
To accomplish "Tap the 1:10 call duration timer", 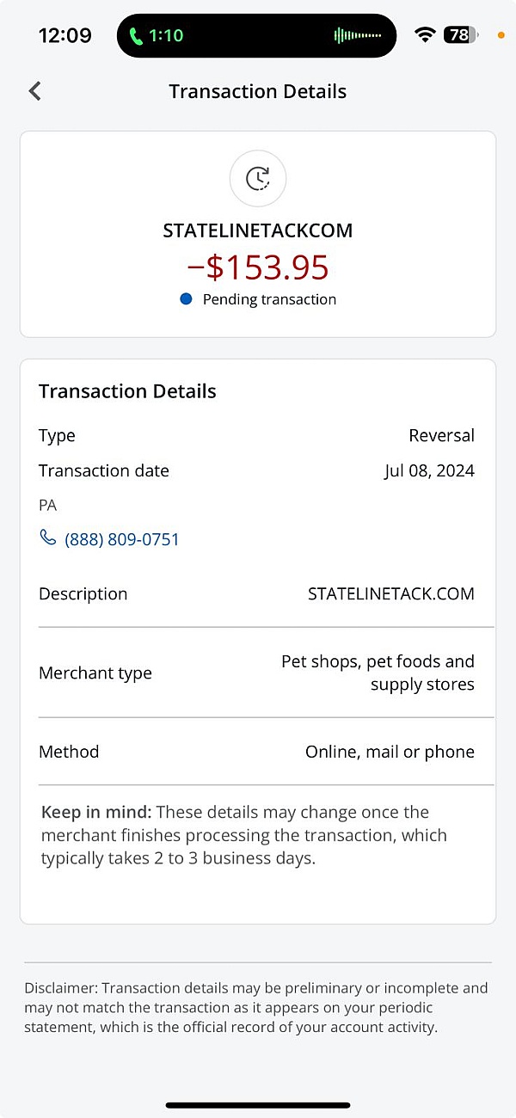I will point(166,36).
